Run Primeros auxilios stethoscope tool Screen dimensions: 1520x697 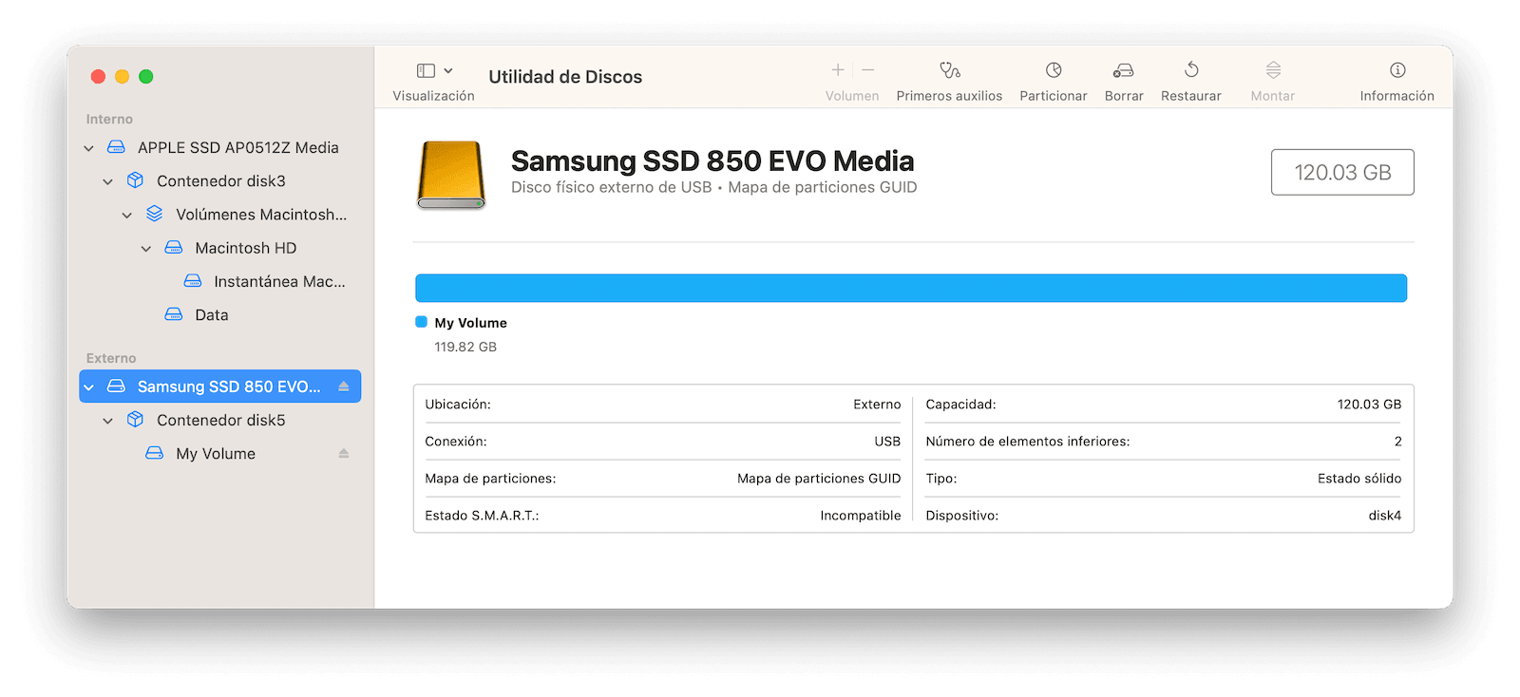pos(949,70)
